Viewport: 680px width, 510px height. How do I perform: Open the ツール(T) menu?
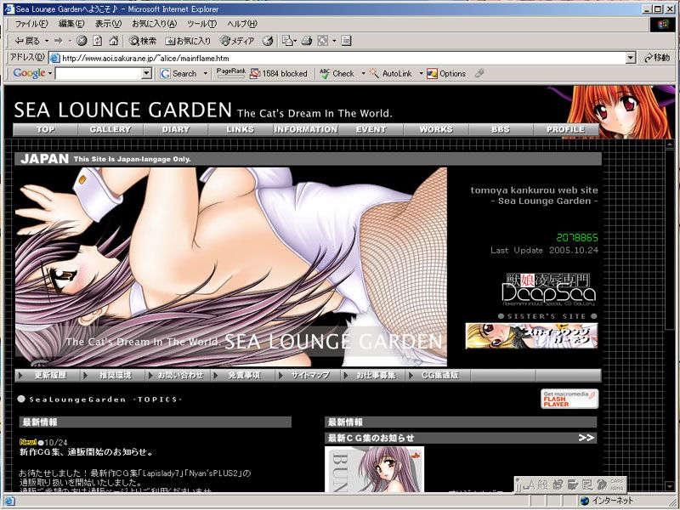click(x=201, y=24)
